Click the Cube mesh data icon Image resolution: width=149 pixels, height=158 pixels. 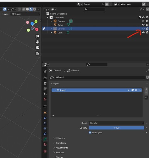tap(69, 25)
